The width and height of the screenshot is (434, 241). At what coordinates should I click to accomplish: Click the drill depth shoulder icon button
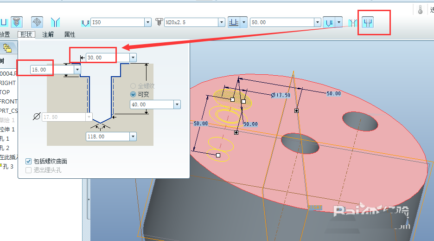(329, 22)
